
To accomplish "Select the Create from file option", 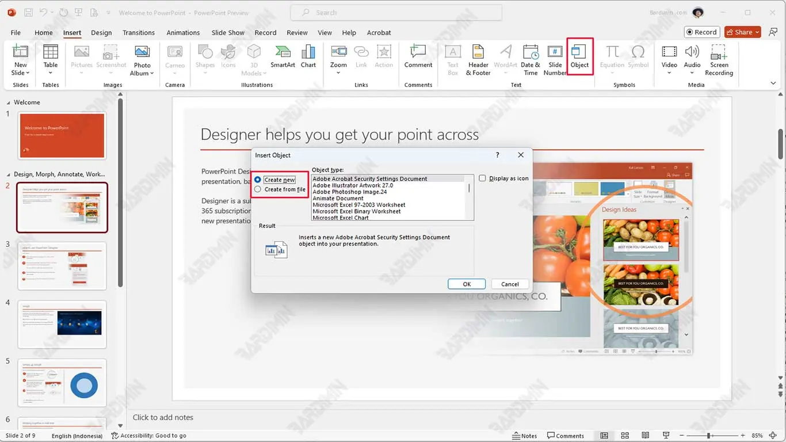I will 258,189.
